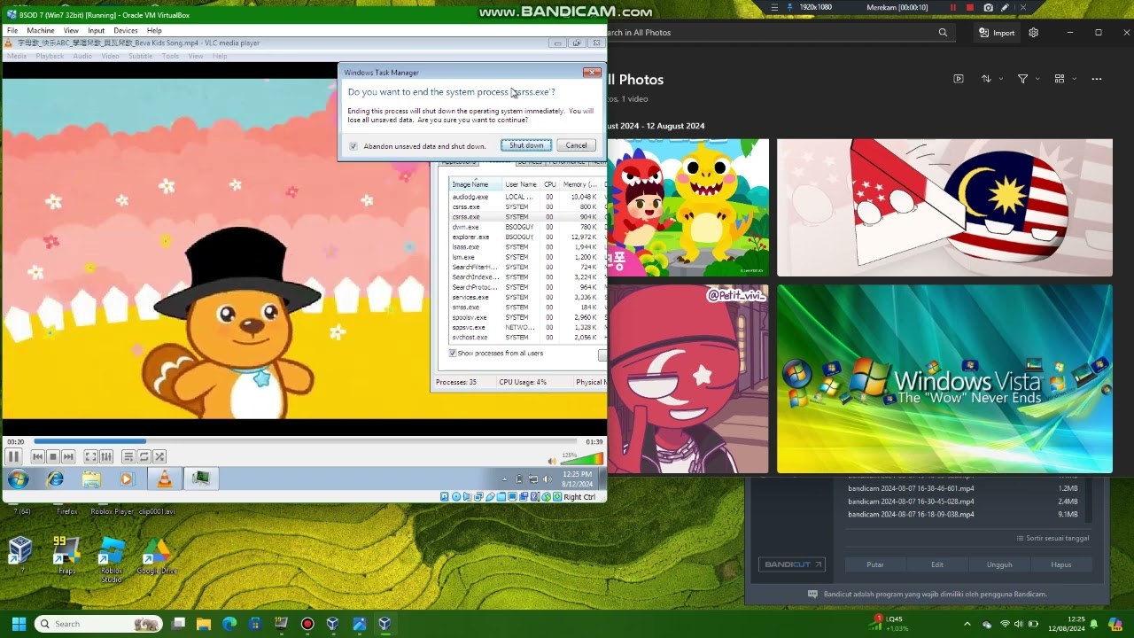Viewport: 1134px width, 638px height.
Task: Open VirtualBox File menu
Action: (12, 30)
